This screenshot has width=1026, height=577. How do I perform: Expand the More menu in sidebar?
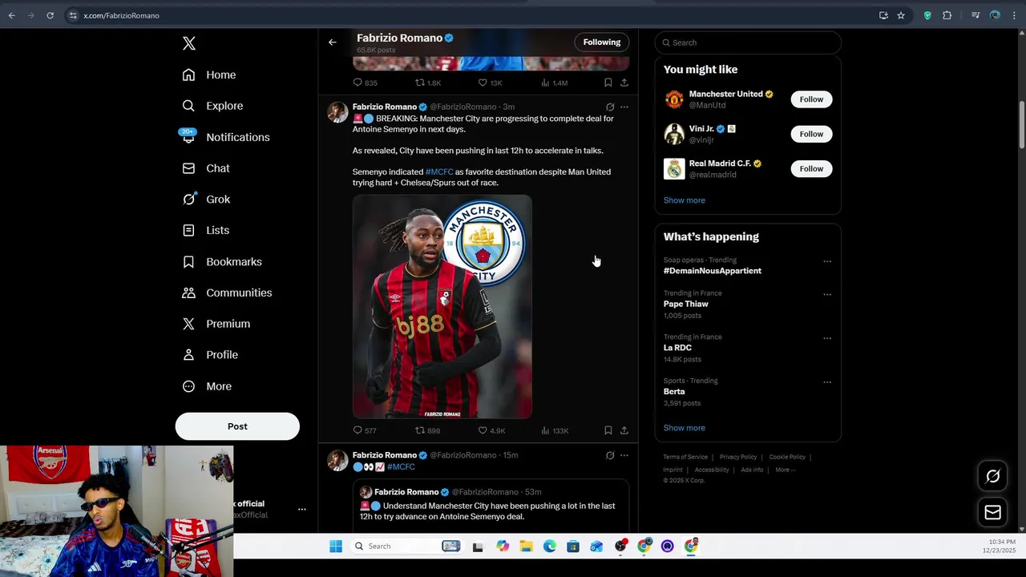pos(206,386)
